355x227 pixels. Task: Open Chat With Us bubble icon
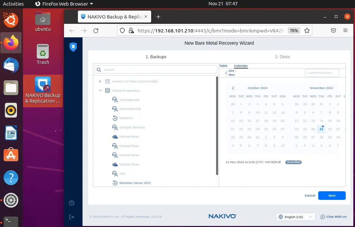323,217
